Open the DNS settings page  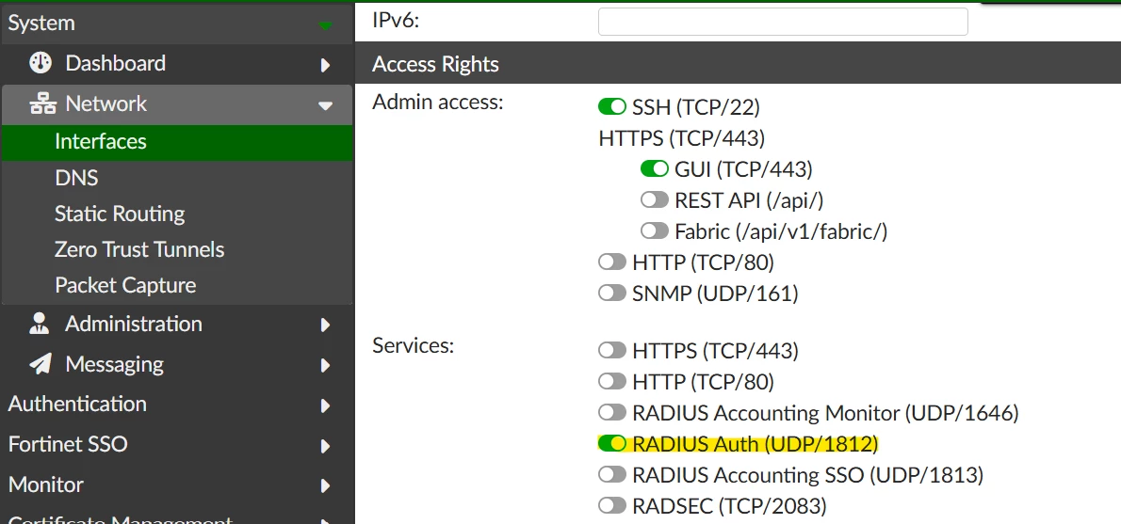(x=76, y=178)
